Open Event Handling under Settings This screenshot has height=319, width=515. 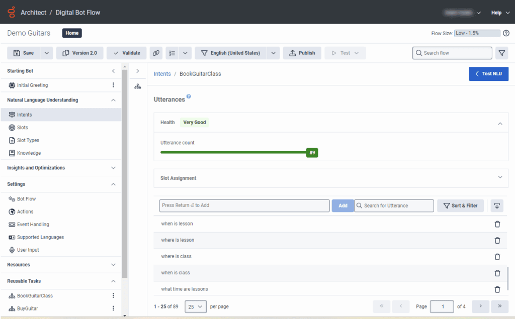tap(33, 225)
